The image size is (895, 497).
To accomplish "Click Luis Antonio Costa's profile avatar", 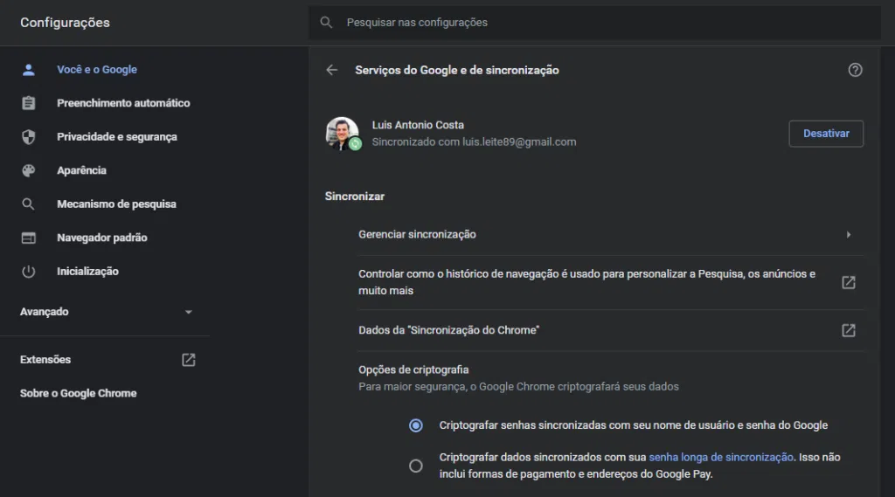I will (343, 134).
